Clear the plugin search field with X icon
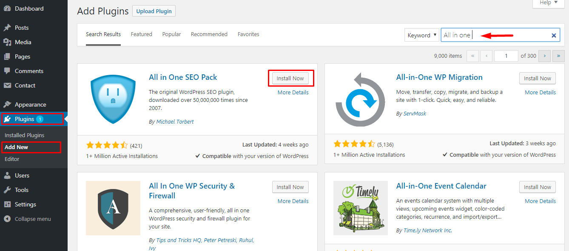569x251 pixels. point(554,36)
